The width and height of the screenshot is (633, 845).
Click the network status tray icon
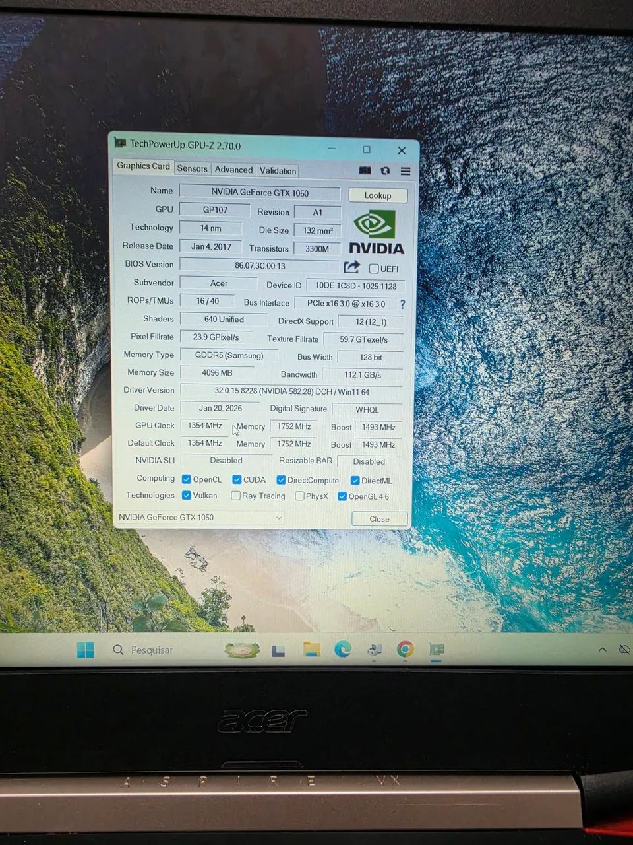(624, 650)
